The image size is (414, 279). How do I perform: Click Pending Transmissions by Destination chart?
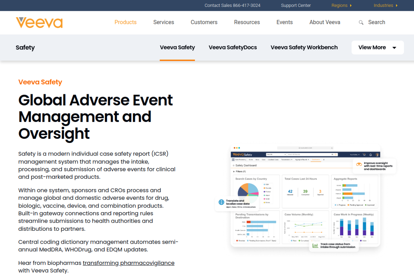(x=256, y=227)
